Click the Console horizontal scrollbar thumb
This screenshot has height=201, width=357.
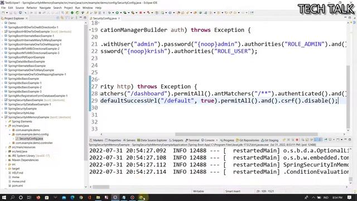pyautogui.click(x=101, y=187)
